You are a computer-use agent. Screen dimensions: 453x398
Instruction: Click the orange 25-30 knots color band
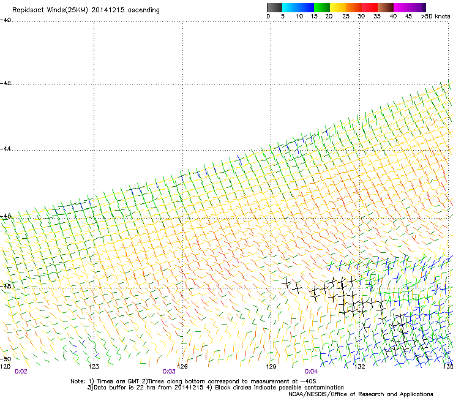tap(354, 7)
